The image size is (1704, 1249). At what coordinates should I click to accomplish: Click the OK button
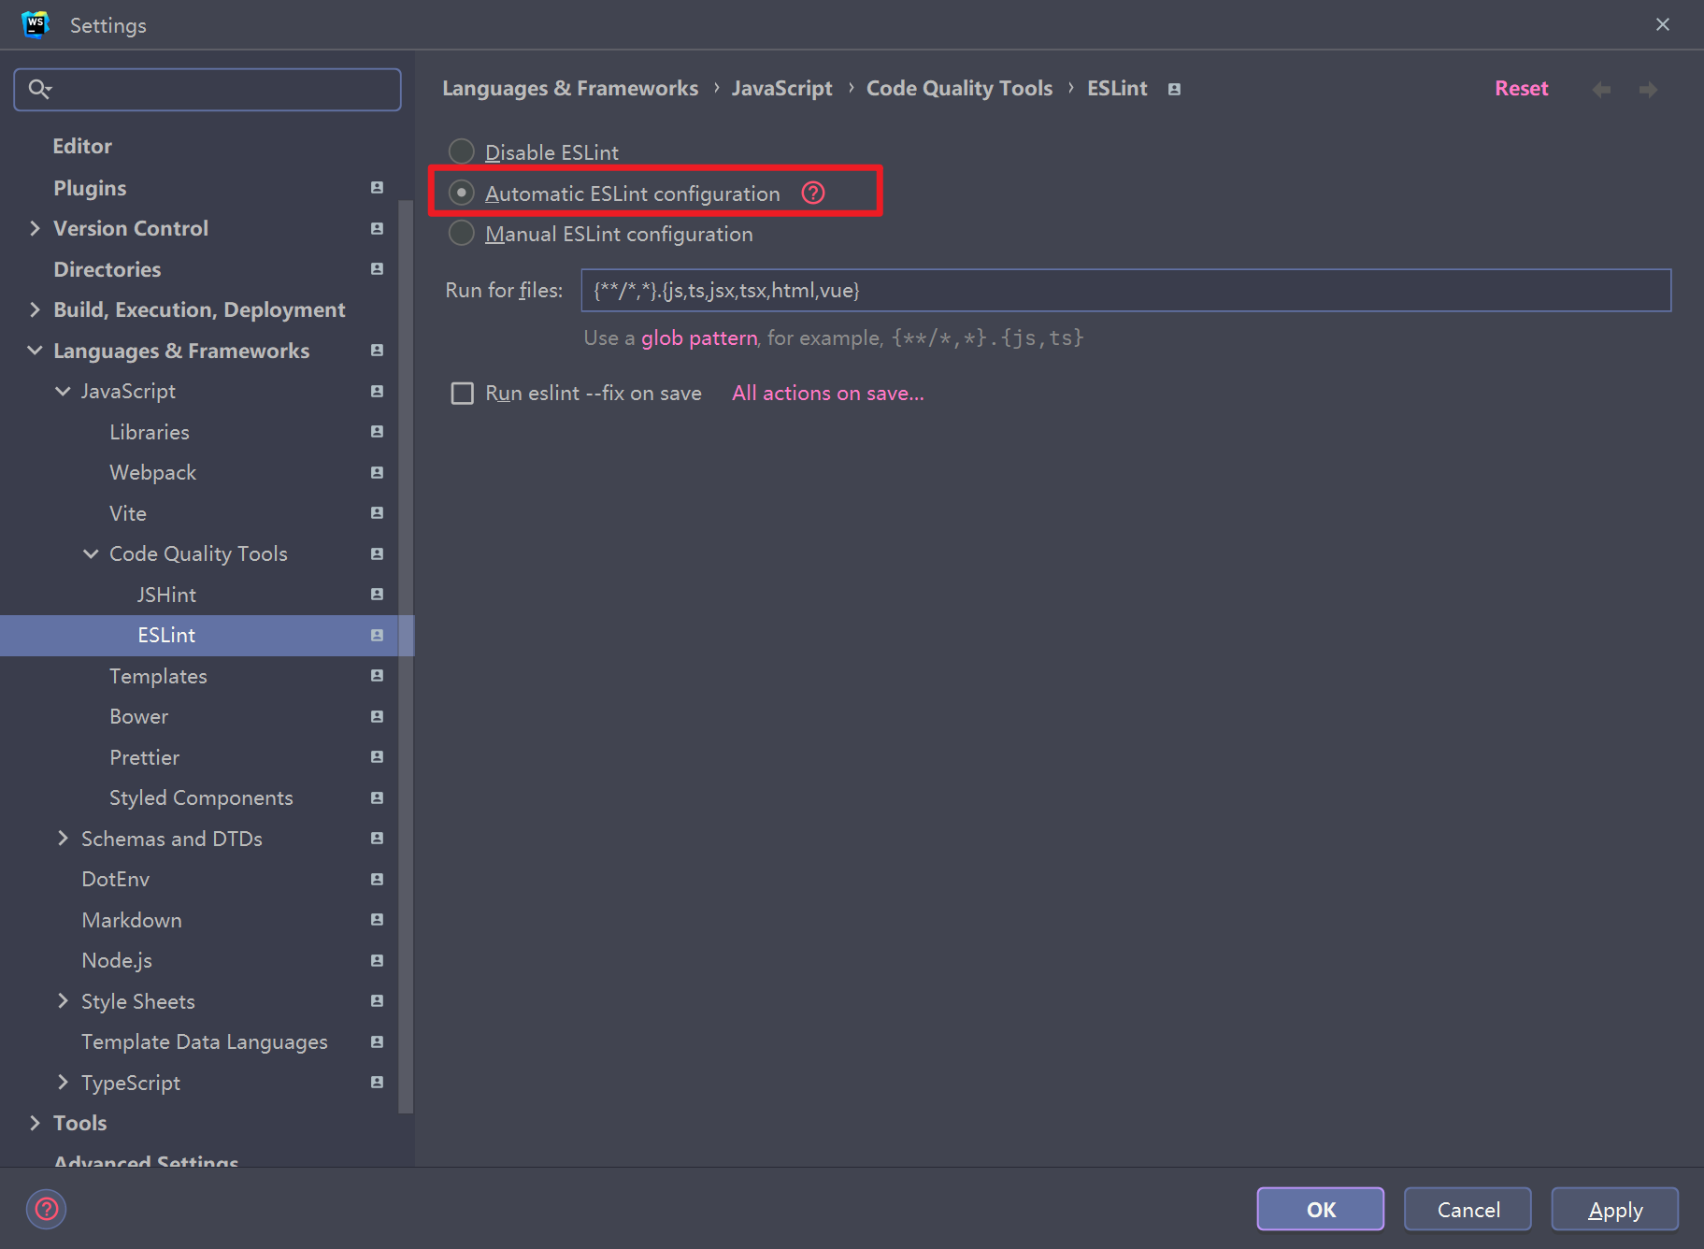pyautogui.click(x=1320, y=1209)
